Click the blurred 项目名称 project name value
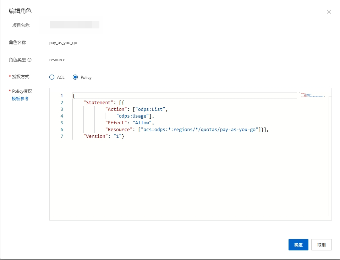The width and height of the screenshot is (340, 260). click(74, 25)
